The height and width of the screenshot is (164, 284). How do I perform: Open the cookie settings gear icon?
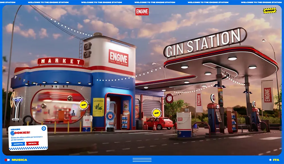[44, 128]
